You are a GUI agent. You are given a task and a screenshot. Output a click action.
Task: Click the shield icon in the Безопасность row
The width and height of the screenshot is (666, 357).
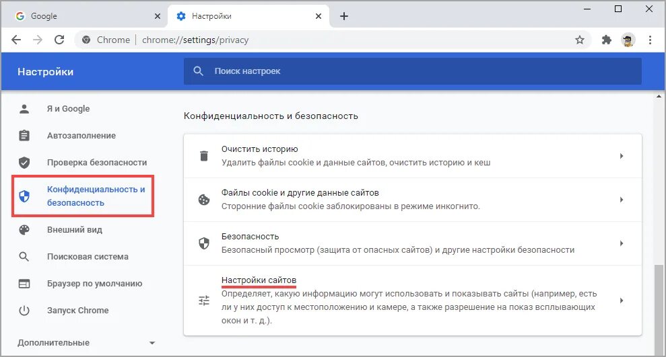click(204, 243)
